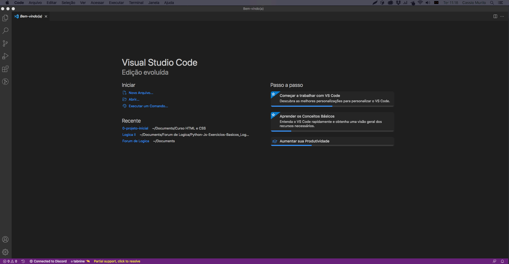Show errors and warnings in status bar

point(10,261)
